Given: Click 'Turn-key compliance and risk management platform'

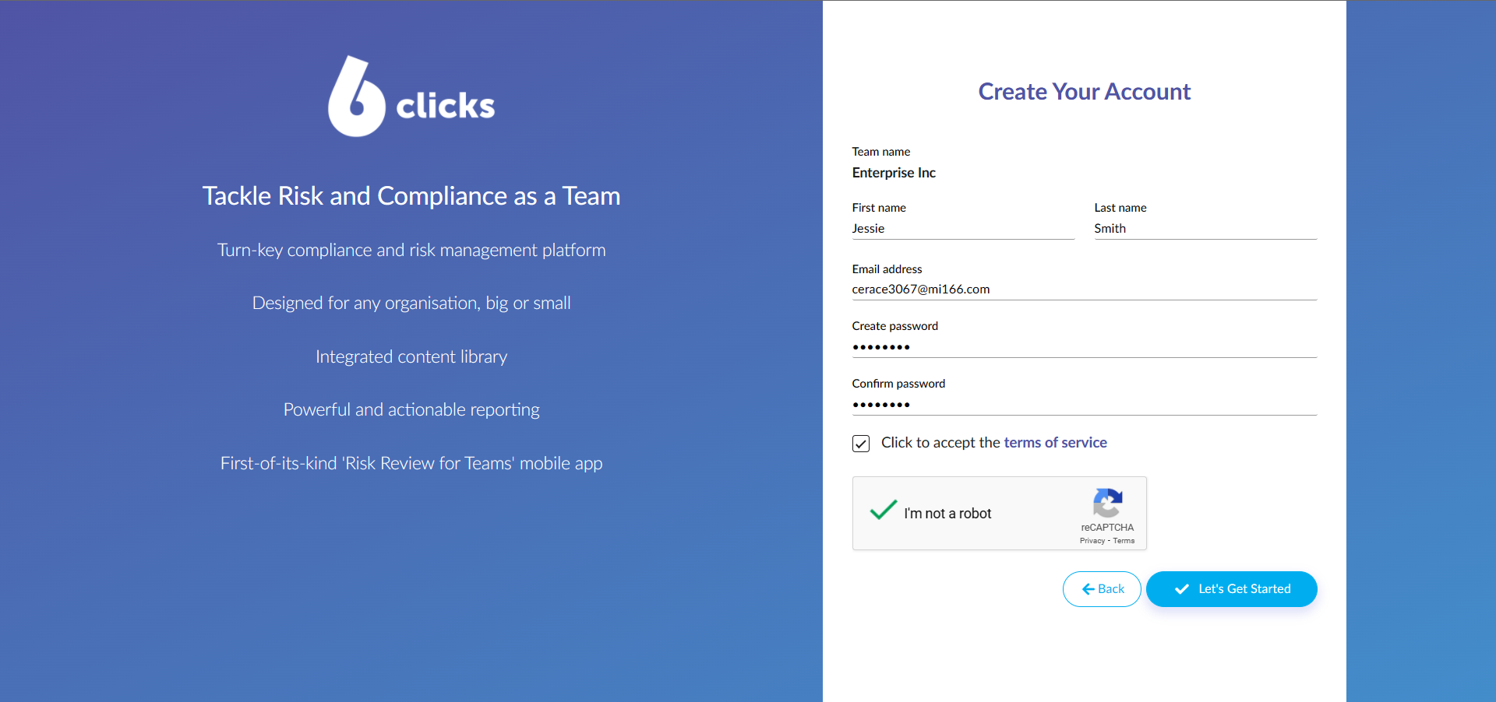Looking at the screenshot, I should pyautogui.click(x=411, y=251).
